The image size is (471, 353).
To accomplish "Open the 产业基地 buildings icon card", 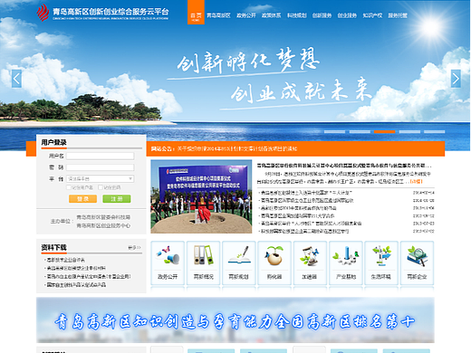I will [346, 262].
